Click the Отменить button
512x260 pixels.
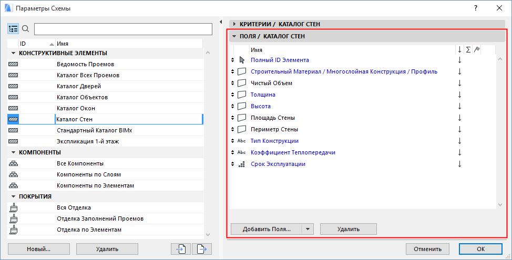point(428,249)
